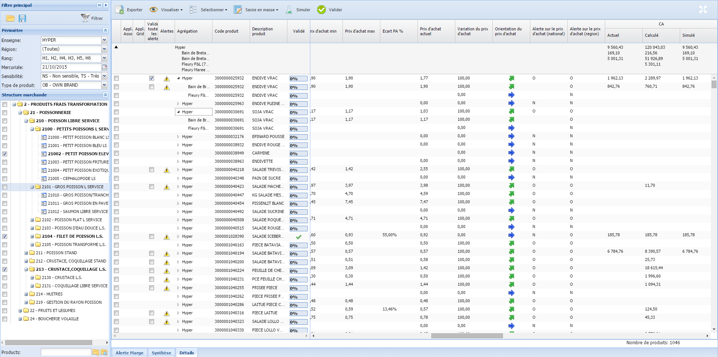
Task: Collapse the Périmètre section
Action: (105, 30)
